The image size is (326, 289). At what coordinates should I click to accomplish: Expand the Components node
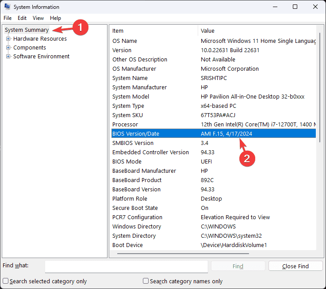coord(8,48)
